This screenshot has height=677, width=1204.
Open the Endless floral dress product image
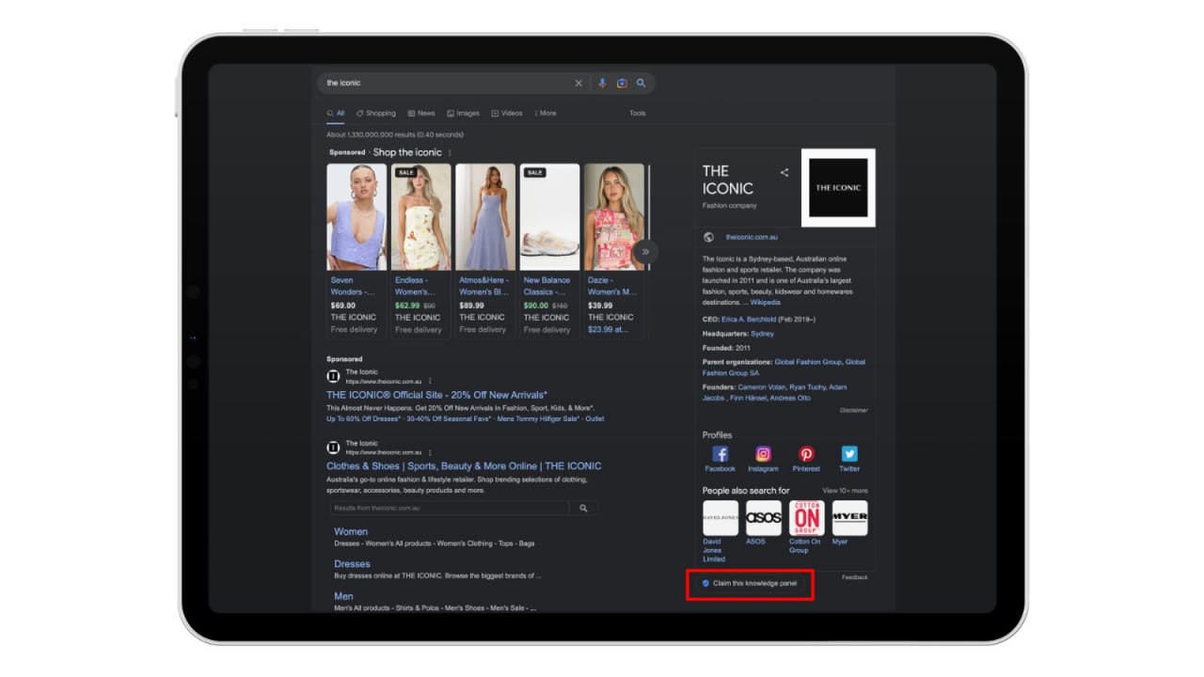coord(420,217)
